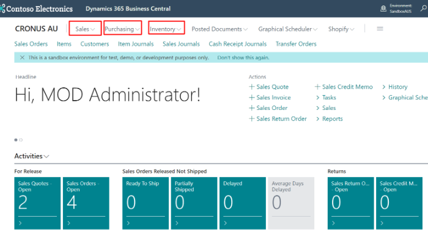The height and width of the screenshot is (238, 428).
Task: Open the Sales Quotes - Open tile showing 2
Action: coord(37,203)
